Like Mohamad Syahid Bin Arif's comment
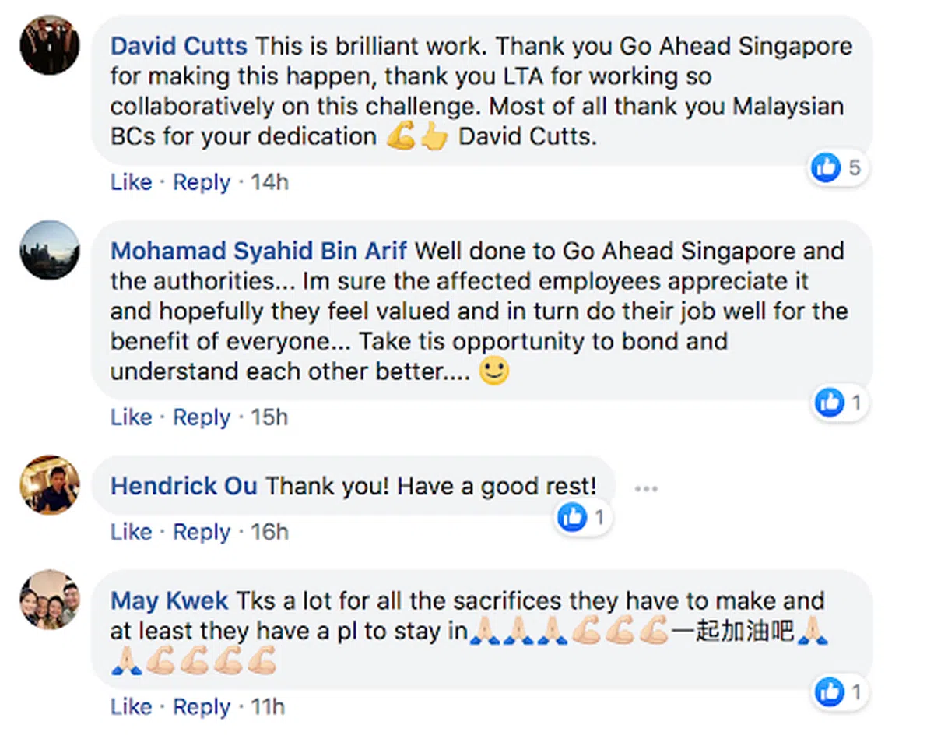Viewport: 934px width, 739px height. 131,417
